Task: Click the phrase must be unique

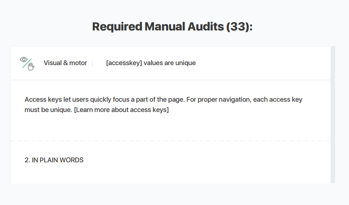Action: tap(48, 110)
